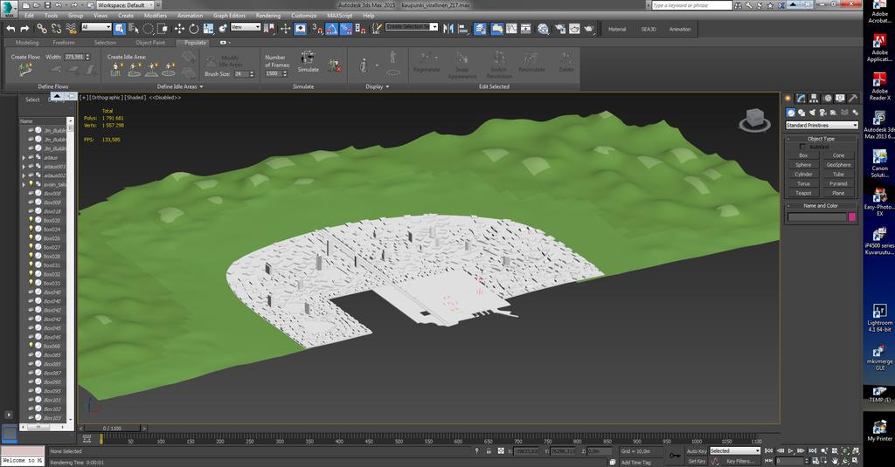Open the Hierarchy panel tab icon
The width and height of the screenshot is (895, 467).
(x=814, y=98)
